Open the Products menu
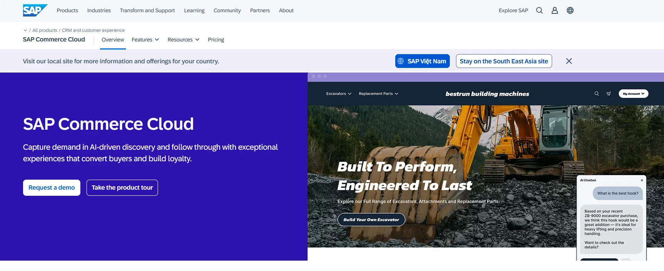Image resolution: width=664 pixels, height=271 pixels. click(x=67, y=10)
